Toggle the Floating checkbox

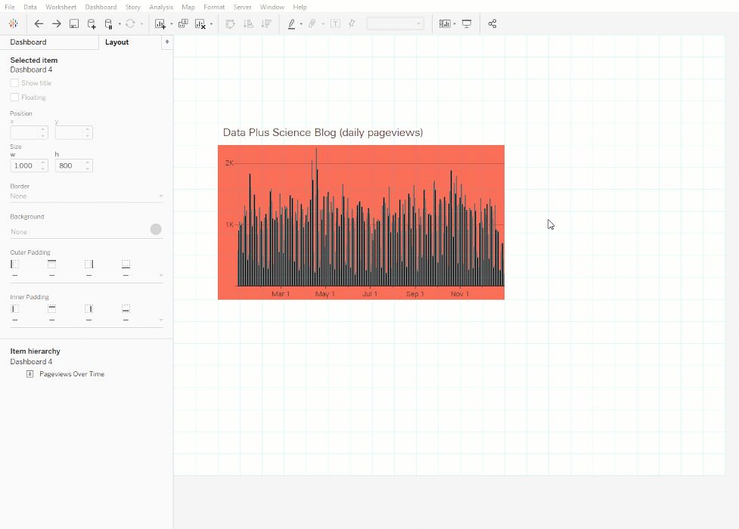point(14,97)
